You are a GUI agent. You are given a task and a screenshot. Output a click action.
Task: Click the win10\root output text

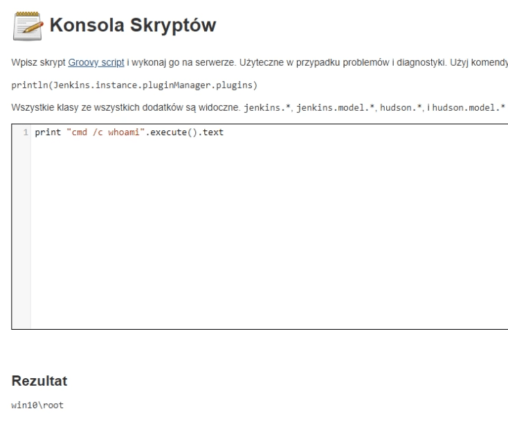[37, 405]
